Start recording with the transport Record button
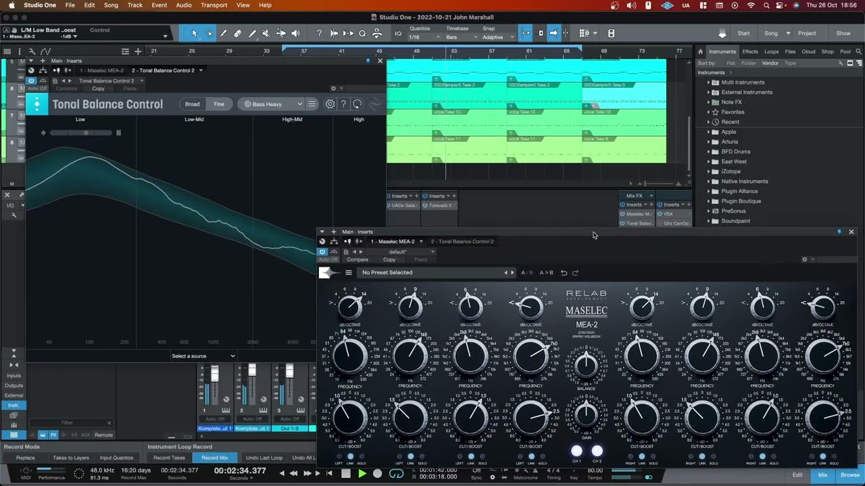The width and height of the screenshot is (865, 486). click(378, 473)
